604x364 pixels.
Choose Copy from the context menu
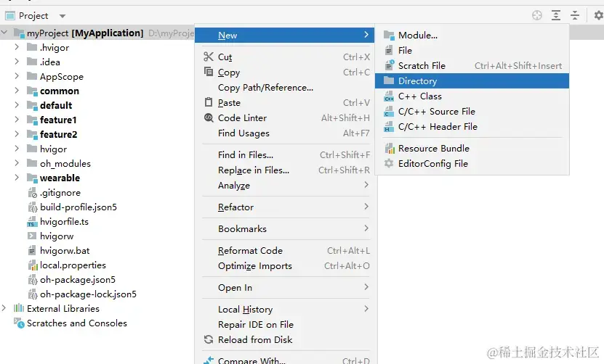(285, 73)
